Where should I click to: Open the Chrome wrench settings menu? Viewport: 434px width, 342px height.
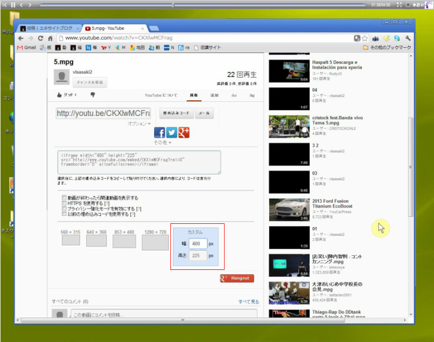pyautogui.click(x=407, y=38)
